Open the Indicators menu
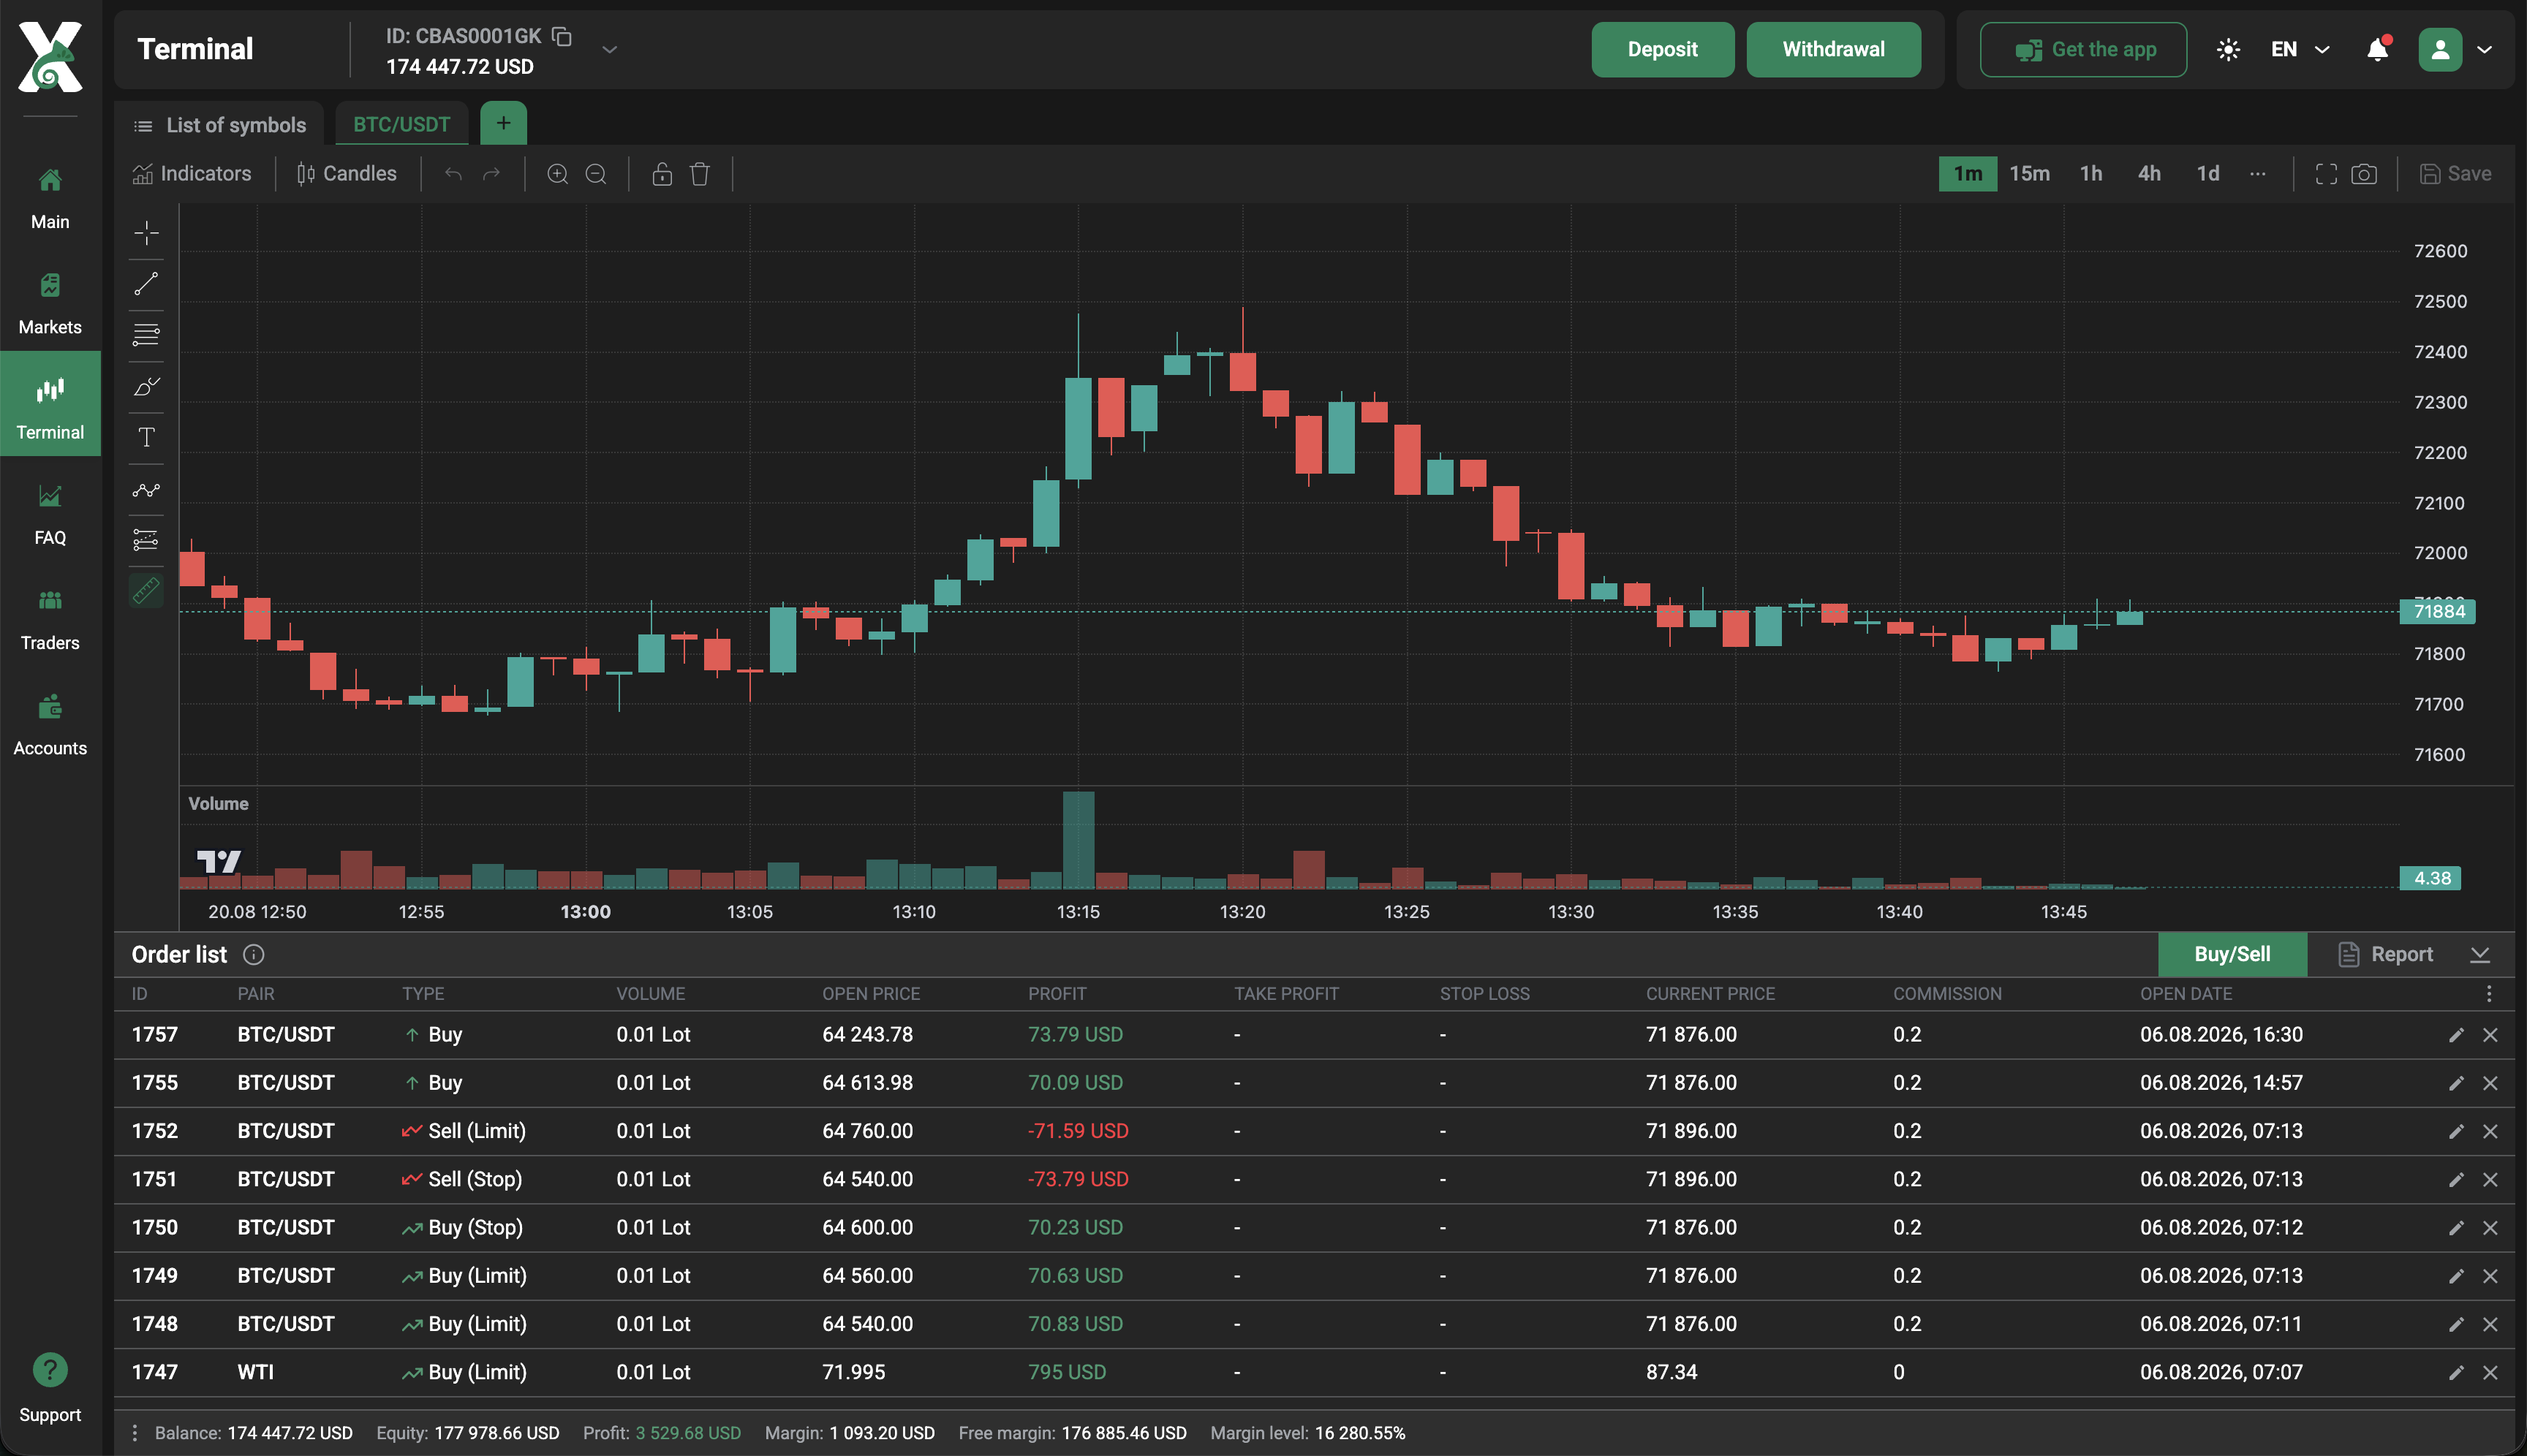This screenshot has height=1456, width=2527. point(192,174)
